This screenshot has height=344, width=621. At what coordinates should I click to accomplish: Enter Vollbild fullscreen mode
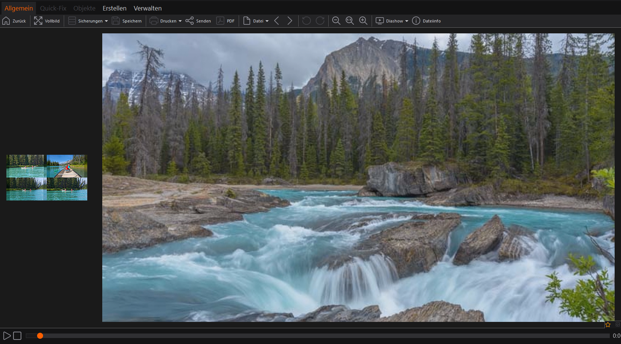coord(38,21)
